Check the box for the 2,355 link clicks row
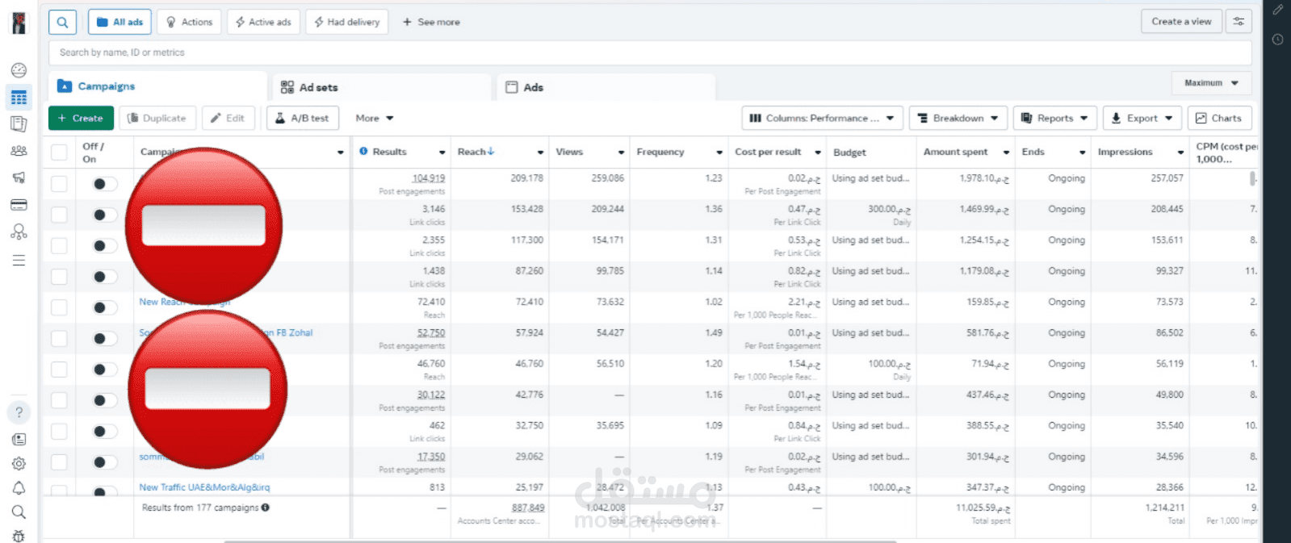Viewport: 1291px width, 543px height. (59, 245)
